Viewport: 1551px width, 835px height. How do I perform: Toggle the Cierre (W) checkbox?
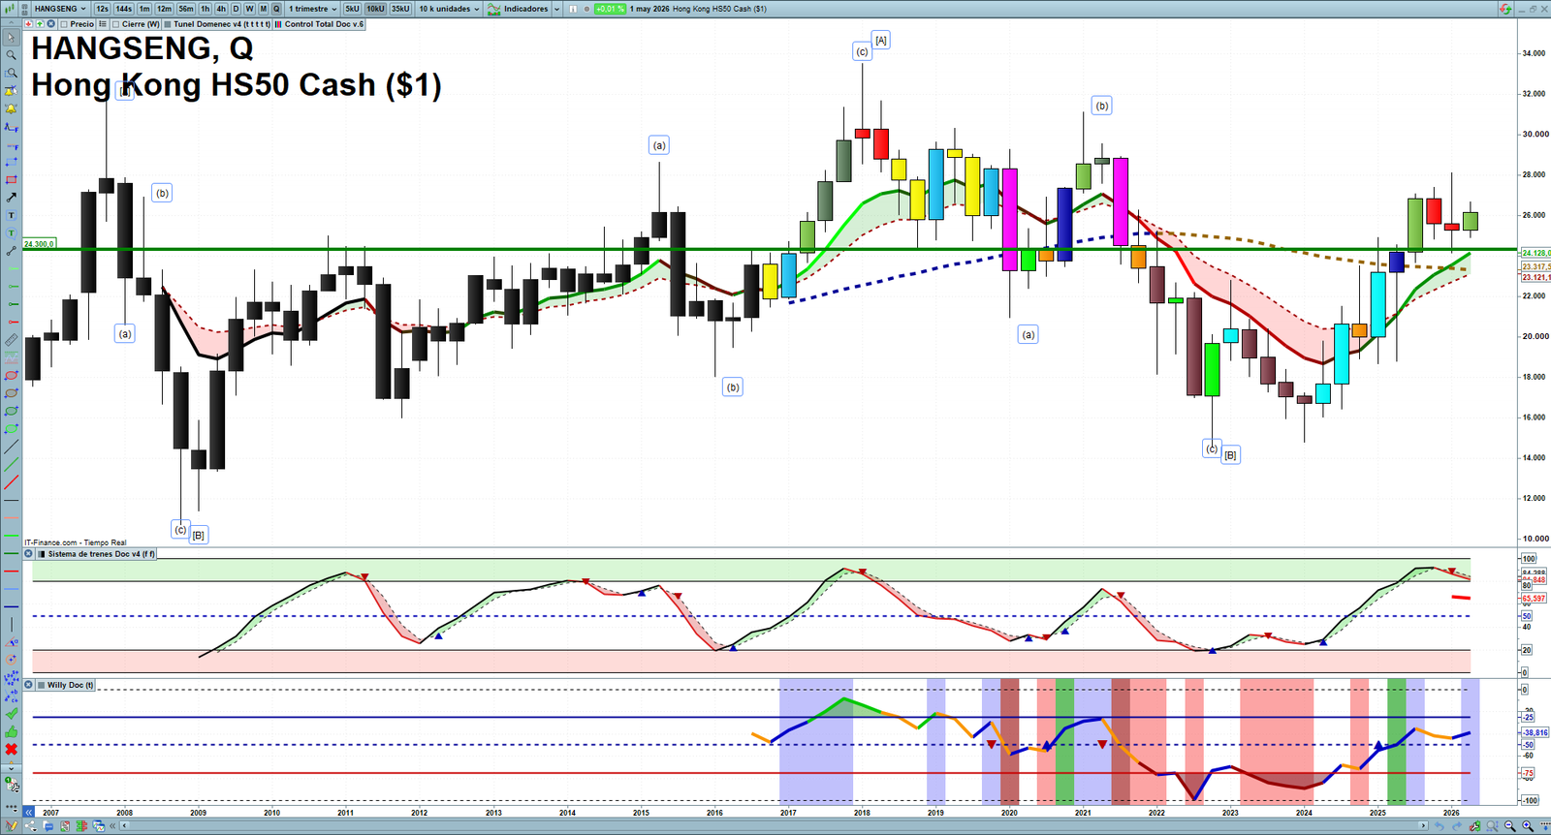(115, 24)
